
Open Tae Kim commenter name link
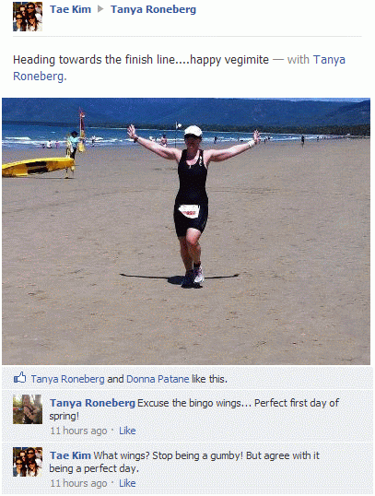pyautogui.click(x=70, y=455)
